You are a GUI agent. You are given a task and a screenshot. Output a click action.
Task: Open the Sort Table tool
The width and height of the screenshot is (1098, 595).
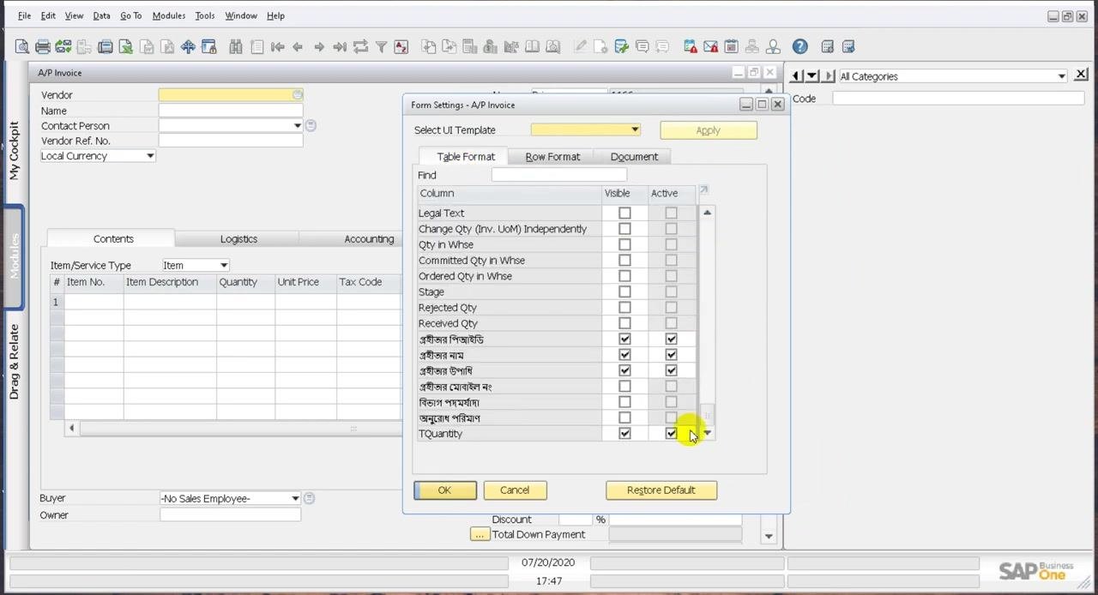pos(401,46)
